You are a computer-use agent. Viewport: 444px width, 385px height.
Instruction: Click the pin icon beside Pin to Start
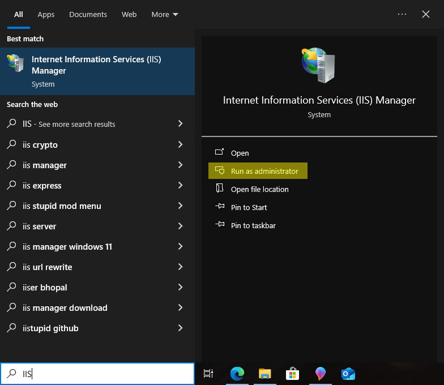click(220, 206)
